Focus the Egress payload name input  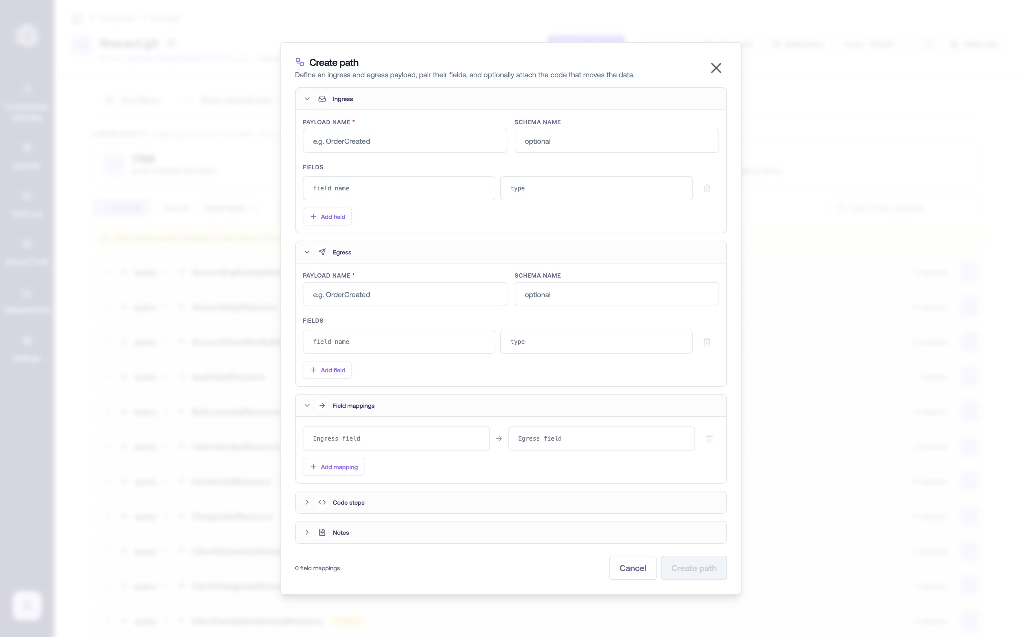(x=405, y=294)
